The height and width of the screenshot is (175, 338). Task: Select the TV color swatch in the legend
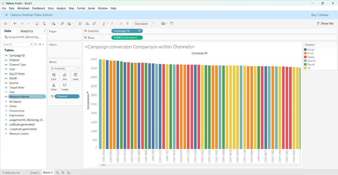(306, 68)
